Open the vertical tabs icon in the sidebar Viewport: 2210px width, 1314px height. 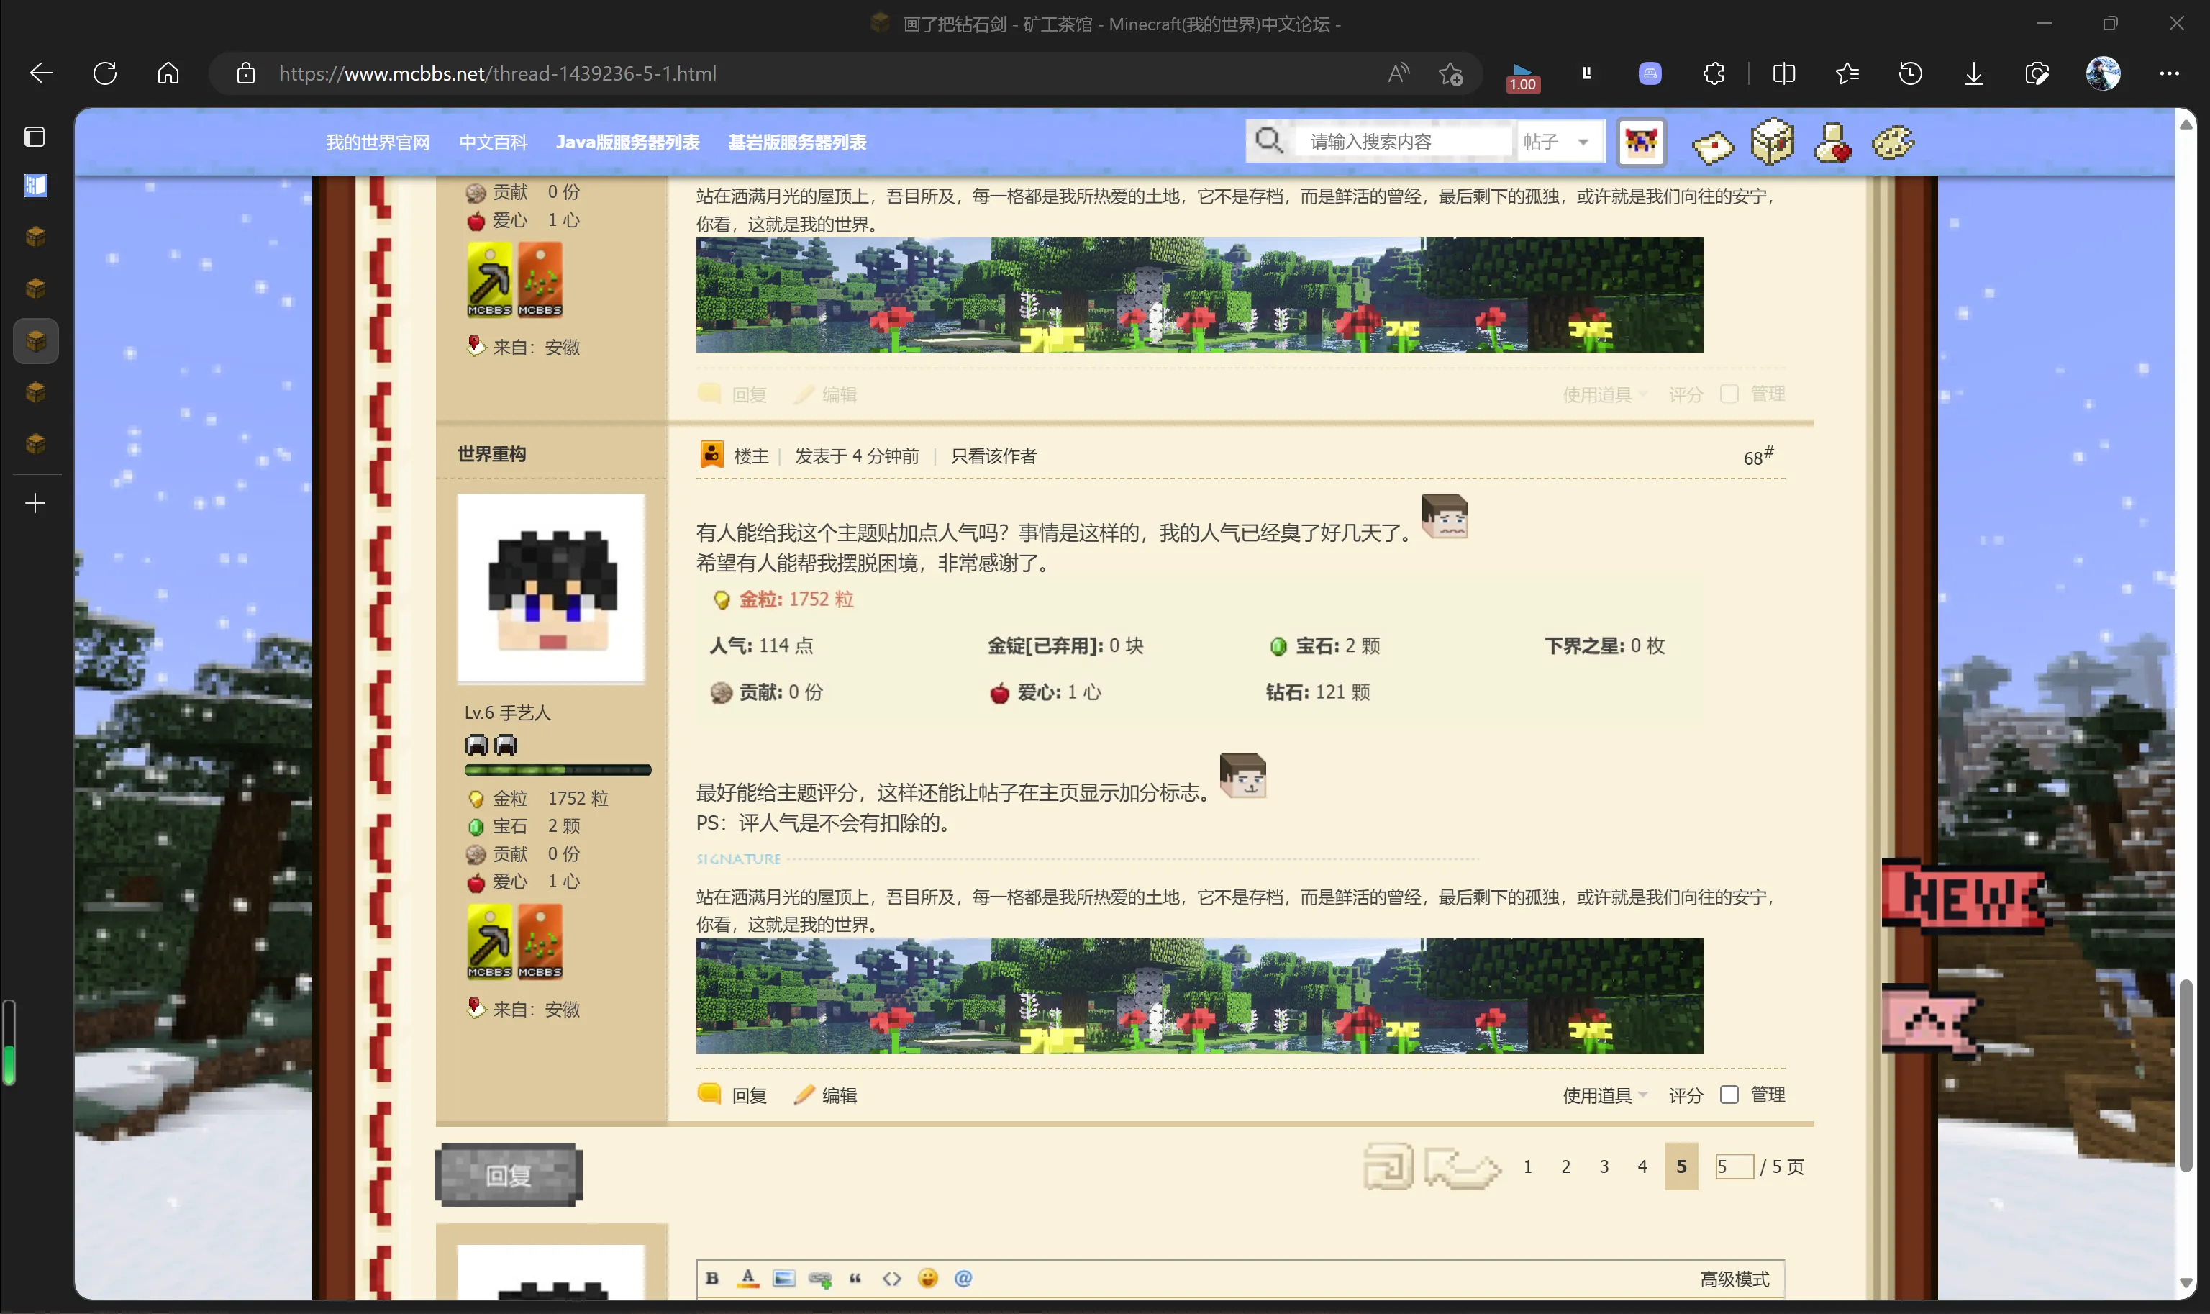(35, 136)
